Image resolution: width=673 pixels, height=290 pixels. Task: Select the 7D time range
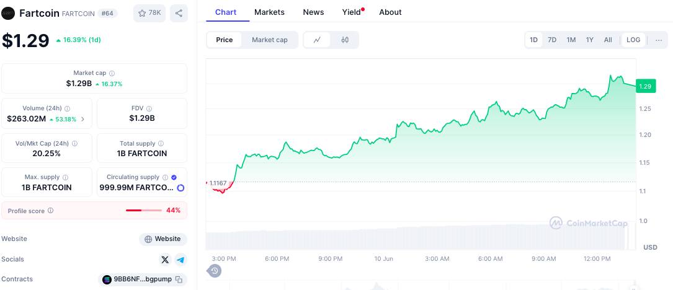tap(552, 40)
